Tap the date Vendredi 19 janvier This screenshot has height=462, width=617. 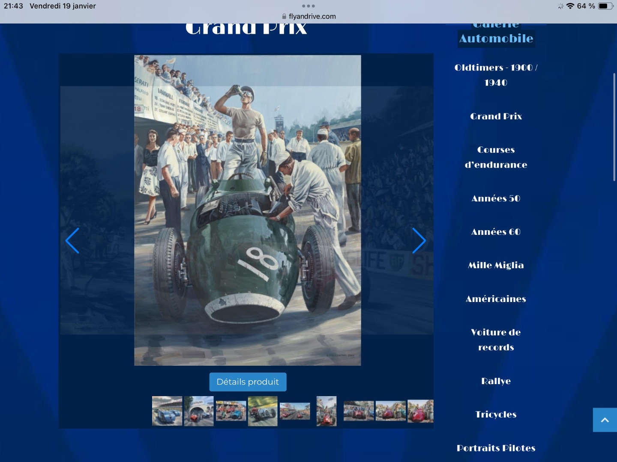point(63,6)
